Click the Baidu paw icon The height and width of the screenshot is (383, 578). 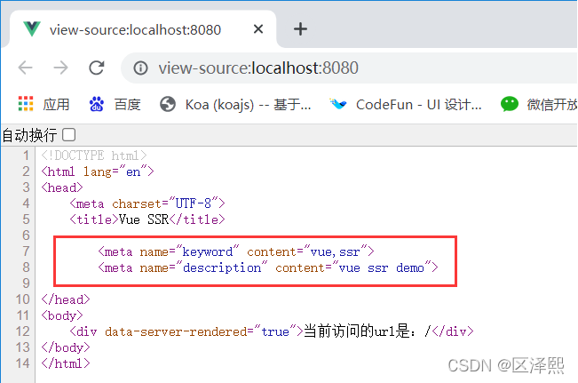pos(97,104)
